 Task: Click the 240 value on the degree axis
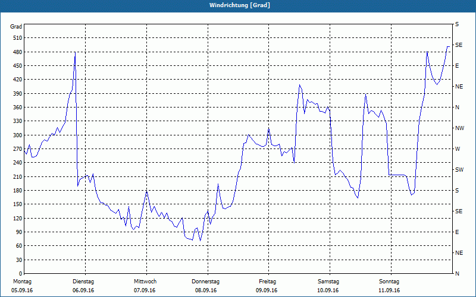[18, 163]
